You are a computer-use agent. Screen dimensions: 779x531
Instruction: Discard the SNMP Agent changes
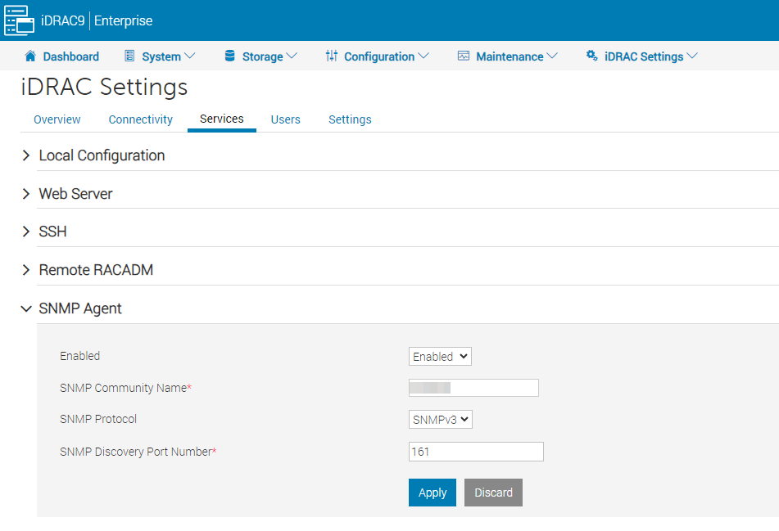(x=493, y=493)
